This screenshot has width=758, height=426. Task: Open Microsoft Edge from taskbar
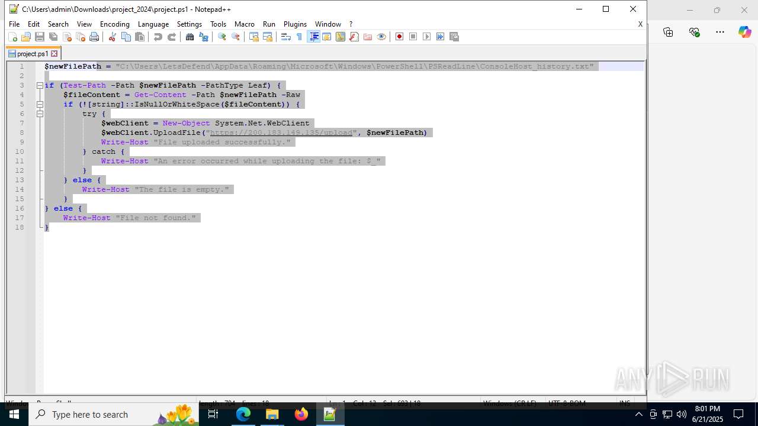pos(243,414)
